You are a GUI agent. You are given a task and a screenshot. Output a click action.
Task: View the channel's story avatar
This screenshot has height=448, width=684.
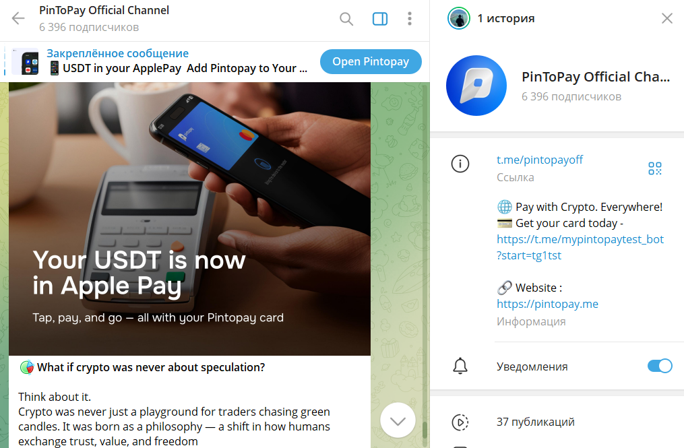coord(458,18)
